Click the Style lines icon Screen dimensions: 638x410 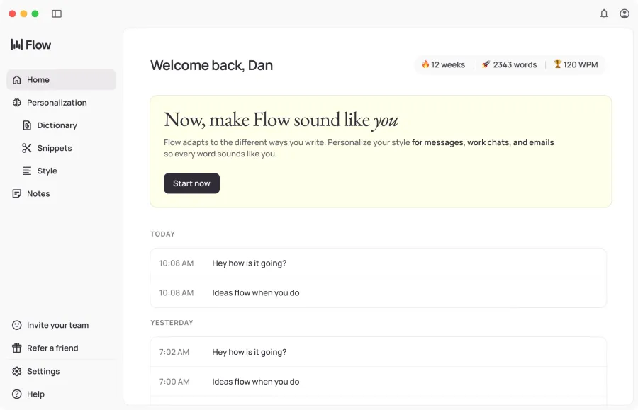pos(27,171)
